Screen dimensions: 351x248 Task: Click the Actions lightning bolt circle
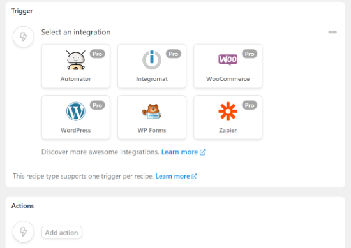[x=24, y=231]
